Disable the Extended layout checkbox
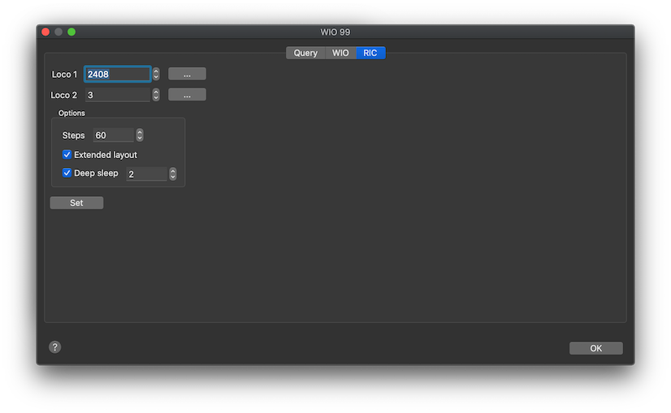The height and width of the screenshot is (413, 671). point(67,155)
